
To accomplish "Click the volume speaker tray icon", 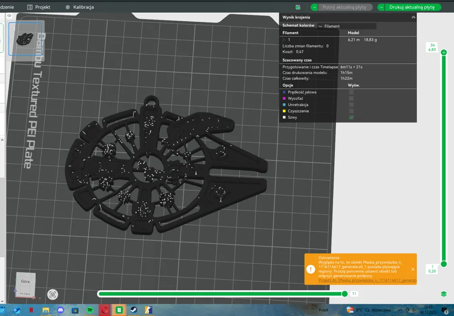I will [x=414, y=310].
